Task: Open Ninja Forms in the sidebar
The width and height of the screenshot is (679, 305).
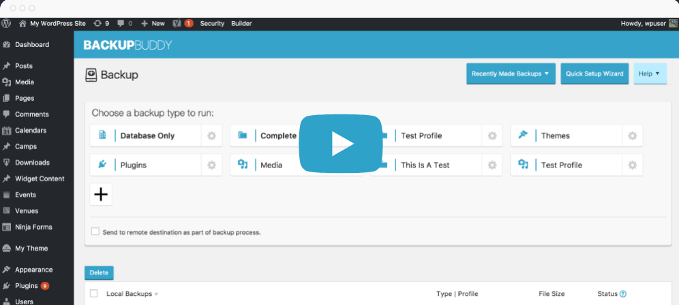Action: click(x=33, y=227)
